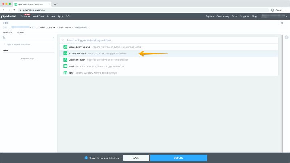Go to the Explore link
The width and height of the screenshot is (290, 163).
click(x=210, y=16)
